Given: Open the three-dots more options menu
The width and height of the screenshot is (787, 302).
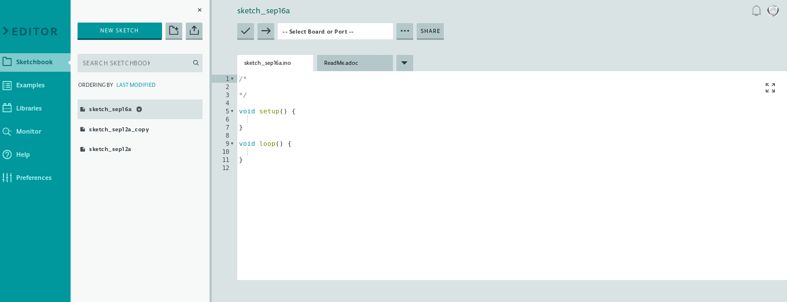Looking at the screenshot, I should [x=404, y=31].
